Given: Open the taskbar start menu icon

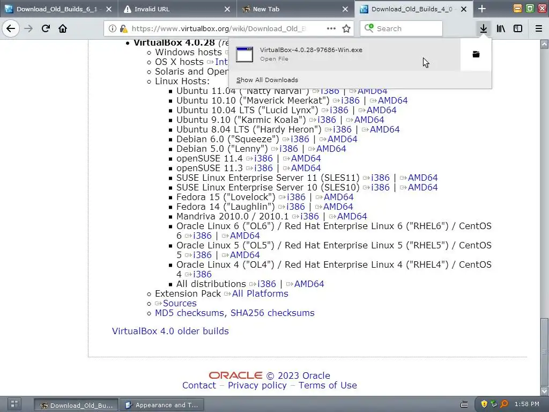Looking at the screenshot, I should (x=14, y=404).
